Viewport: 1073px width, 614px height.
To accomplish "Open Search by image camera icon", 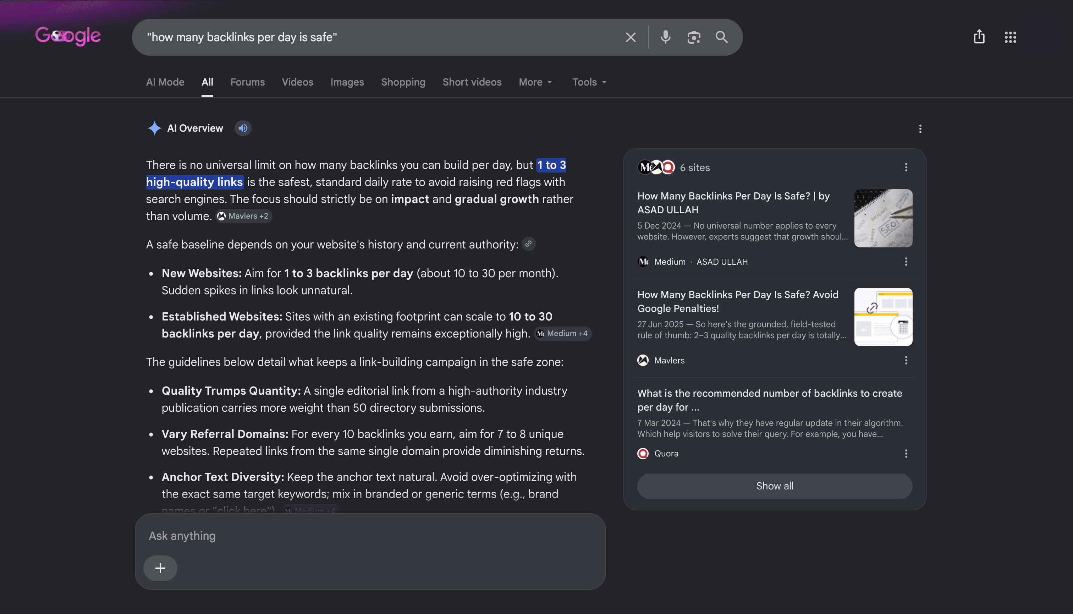I will (694, 38).
